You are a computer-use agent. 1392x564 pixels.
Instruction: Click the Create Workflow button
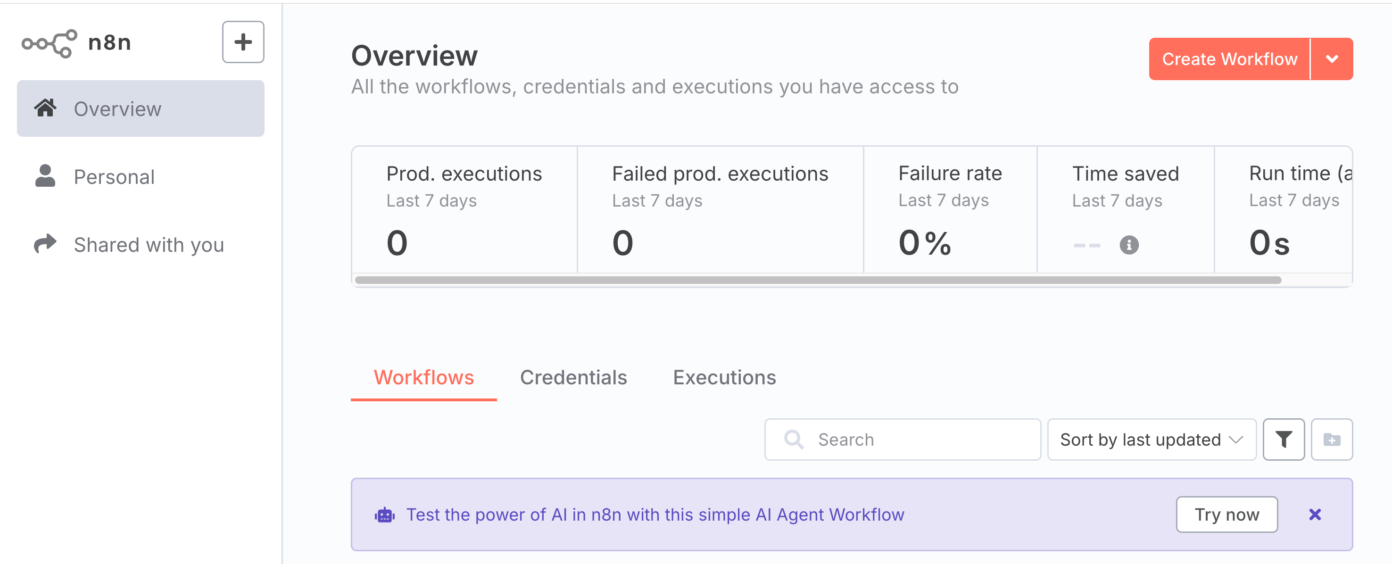[1229, 59]
